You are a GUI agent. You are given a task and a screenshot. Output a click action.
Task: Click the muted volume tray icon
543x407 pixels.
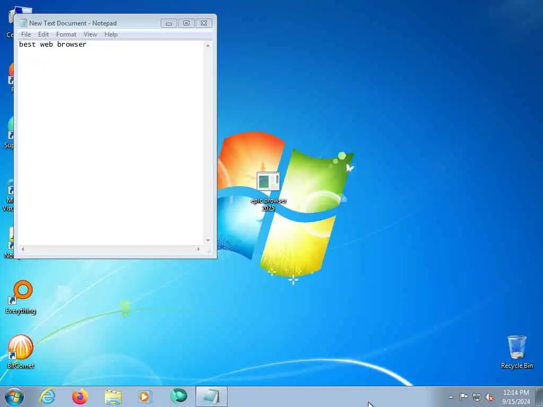[x=489, y=397]
